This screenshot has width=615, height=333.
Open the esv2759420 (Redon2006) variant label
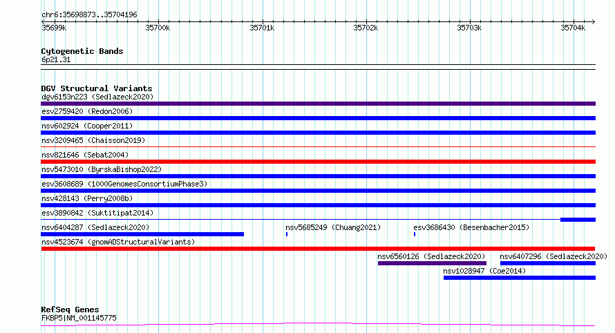[87, 111]
